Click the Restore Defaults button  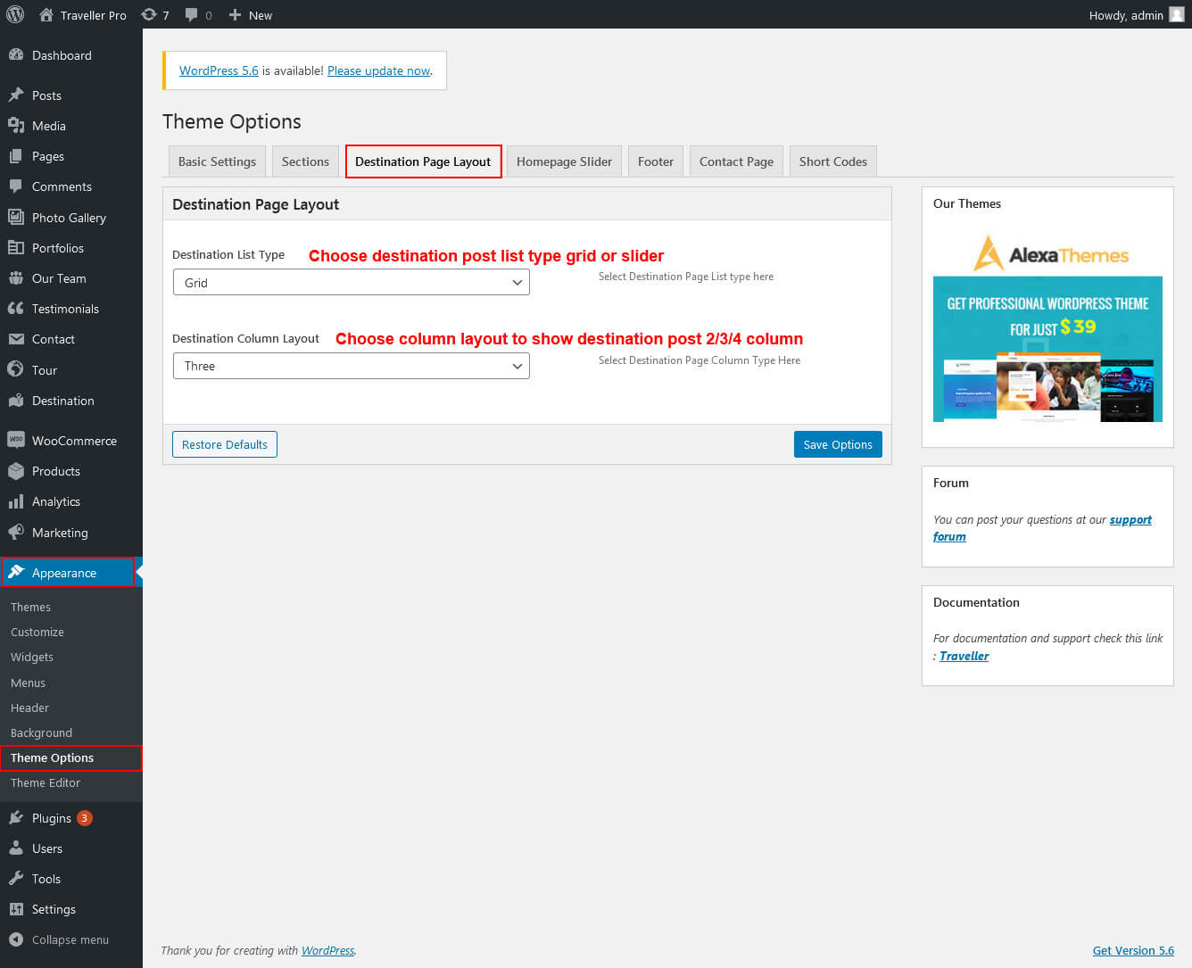(x=225, y=445)
